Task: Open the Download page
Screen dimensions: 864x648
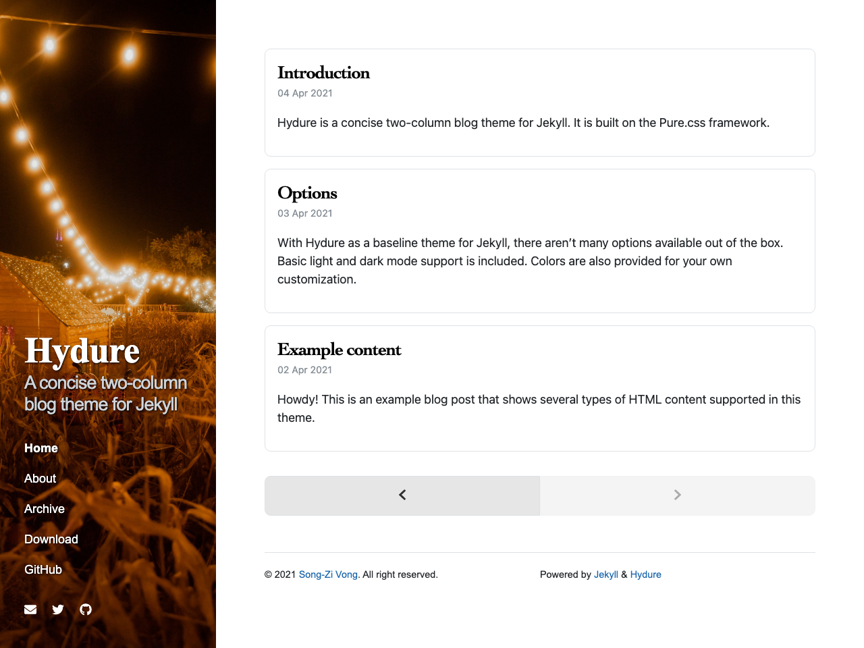Action: 51,539
